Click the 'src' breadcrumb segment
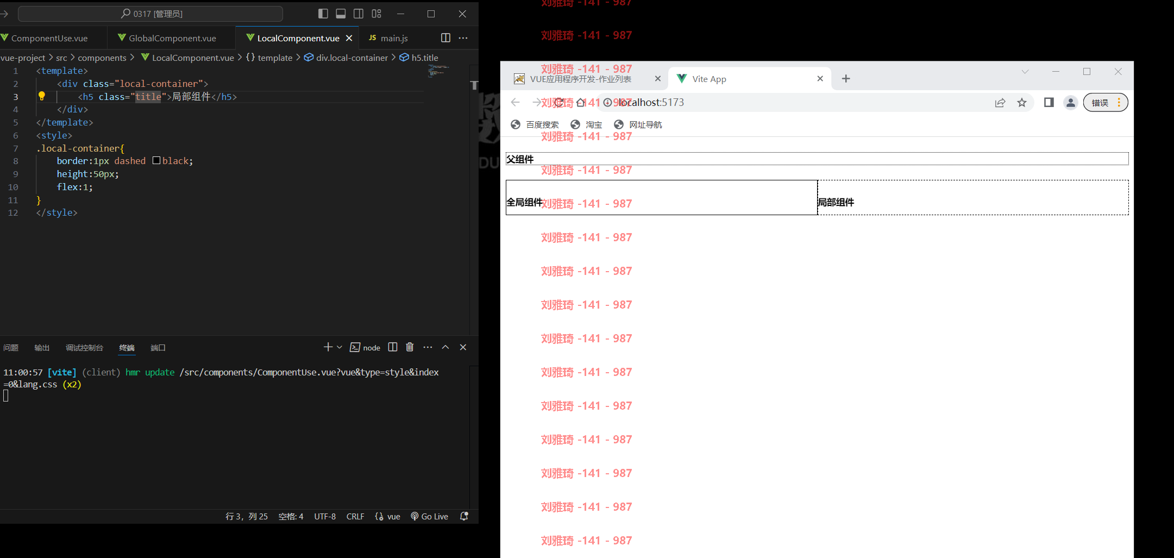 coord(61,58)
